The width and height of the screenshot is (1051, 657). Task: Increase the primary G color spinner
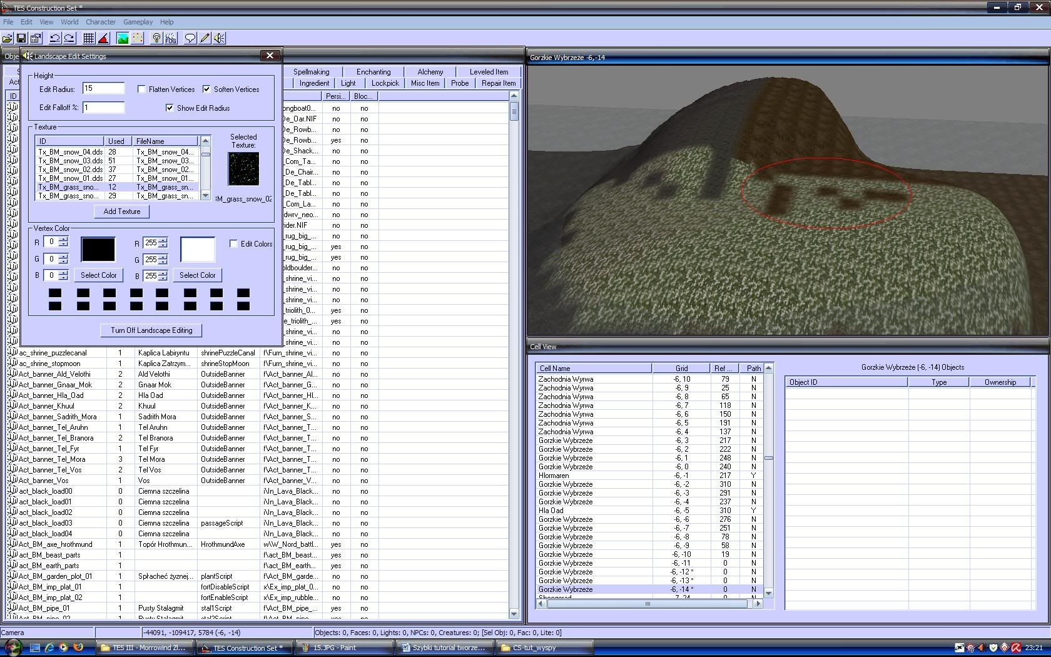(63, 256)
